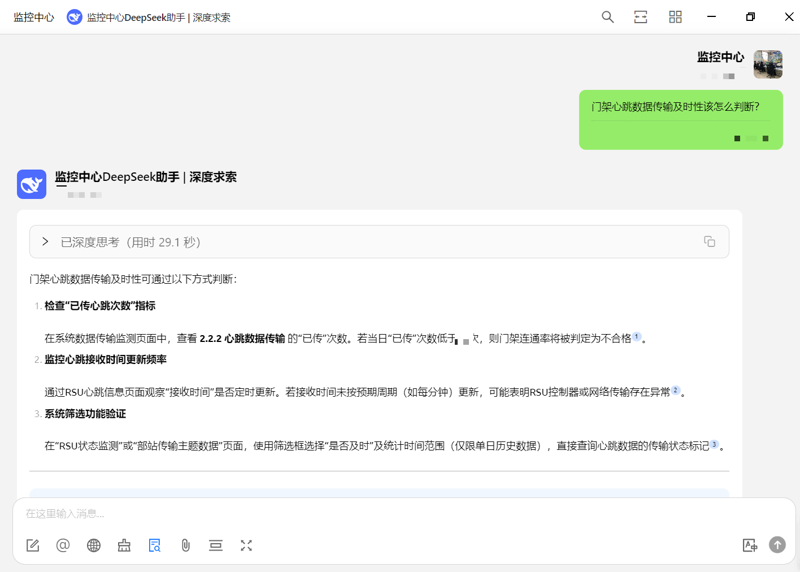
Task: Open citation reference 1
Action: pos(637,337)
